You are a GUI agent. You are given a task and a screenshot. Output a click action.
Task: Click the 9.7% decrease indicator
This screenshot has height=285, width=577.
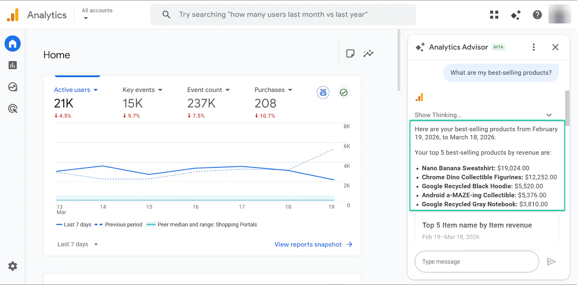[x=131, y=116]
